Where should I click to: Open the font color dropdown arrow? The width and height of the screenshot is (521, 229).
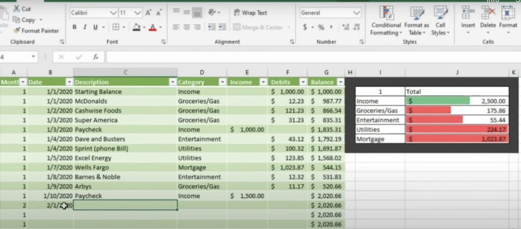[x=160, y=27]
